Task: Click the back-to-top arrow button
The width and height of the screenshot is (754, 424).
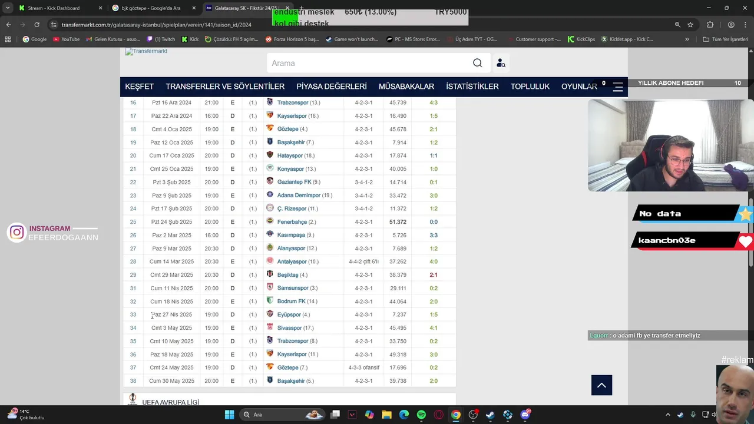Action: (x=601, y=385)
